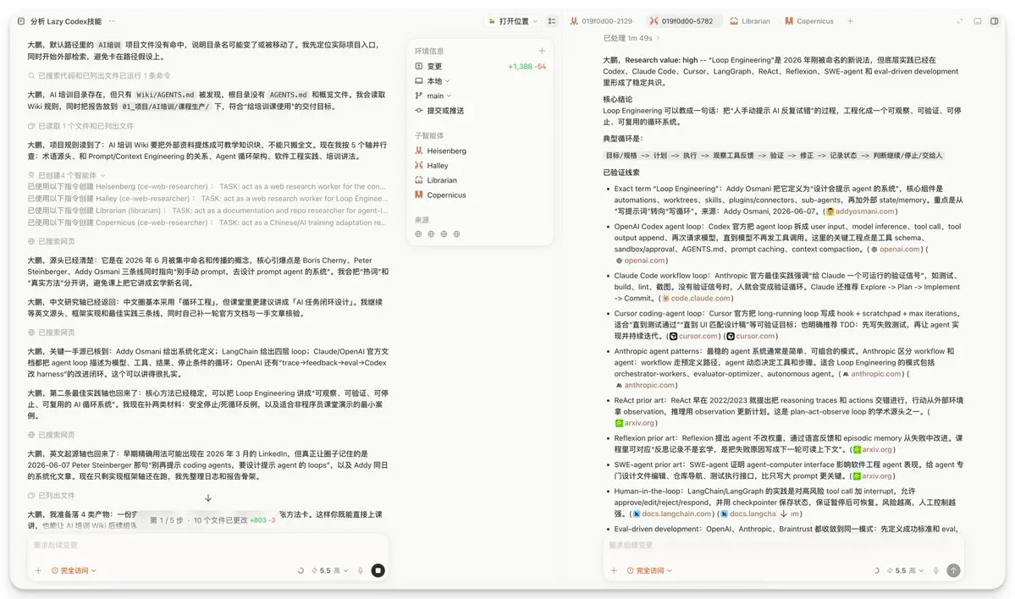Open the right 5.5 高 model dropdown

[x=905, y=570]
